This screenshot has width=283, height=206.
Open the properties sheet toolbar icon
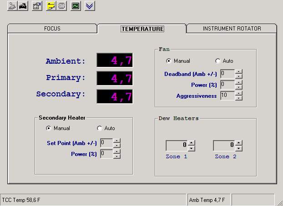(x=37, y=6)
